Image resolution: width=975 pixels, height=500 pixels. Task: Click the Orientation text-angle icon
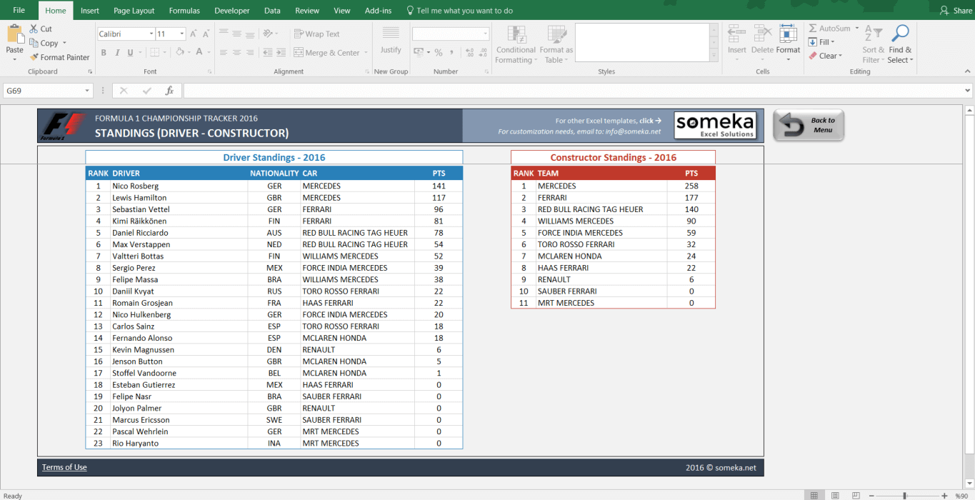click(x=269, y=34)
